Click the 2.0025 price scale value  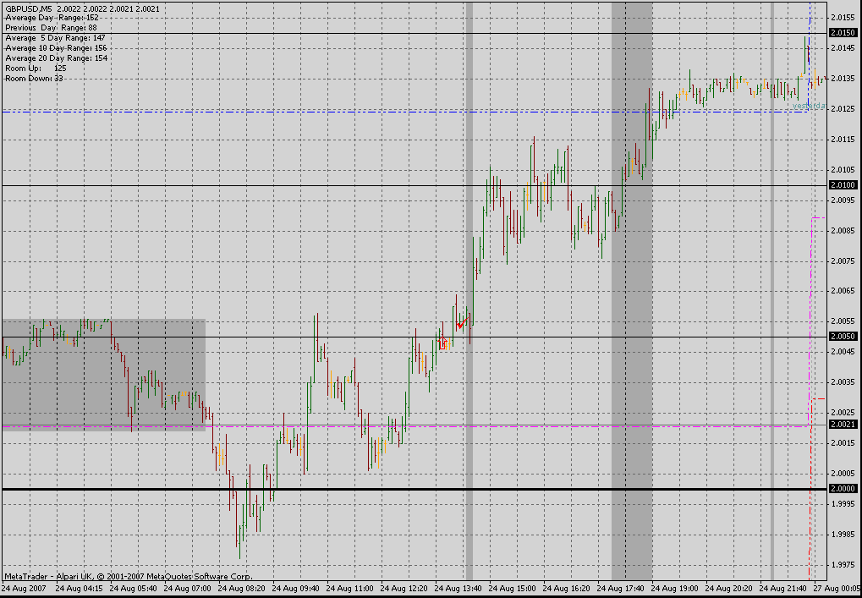click(843, 412)
